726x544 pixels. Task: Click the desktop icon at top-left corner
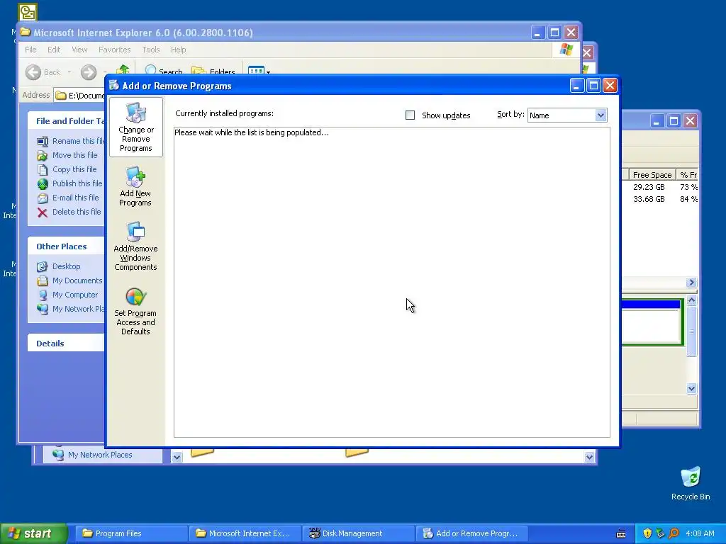[x=28, y=12]
